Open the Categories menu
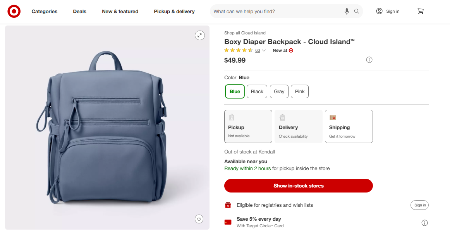The height and width of the screenshot is (230, 450). pos(44,11)
